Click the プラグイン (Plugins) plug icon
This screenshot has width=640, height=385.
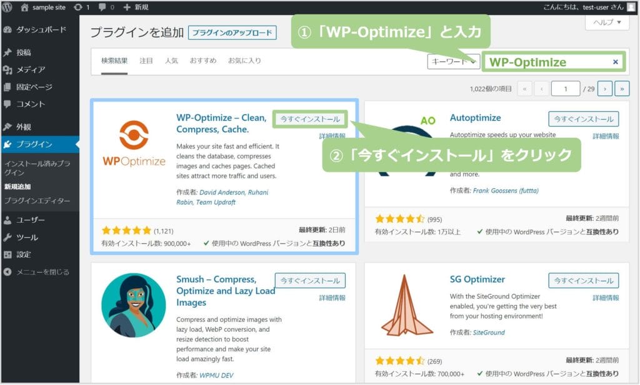(9, 145)
